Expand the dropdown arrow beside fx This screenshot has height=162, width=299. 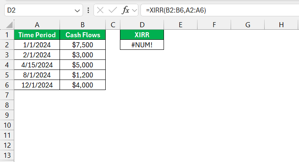[135, 10]
